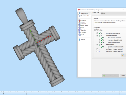Click the red X axis line on the model
The height and width of the screenshot is (95, 126).
click(x=44, y=40)
